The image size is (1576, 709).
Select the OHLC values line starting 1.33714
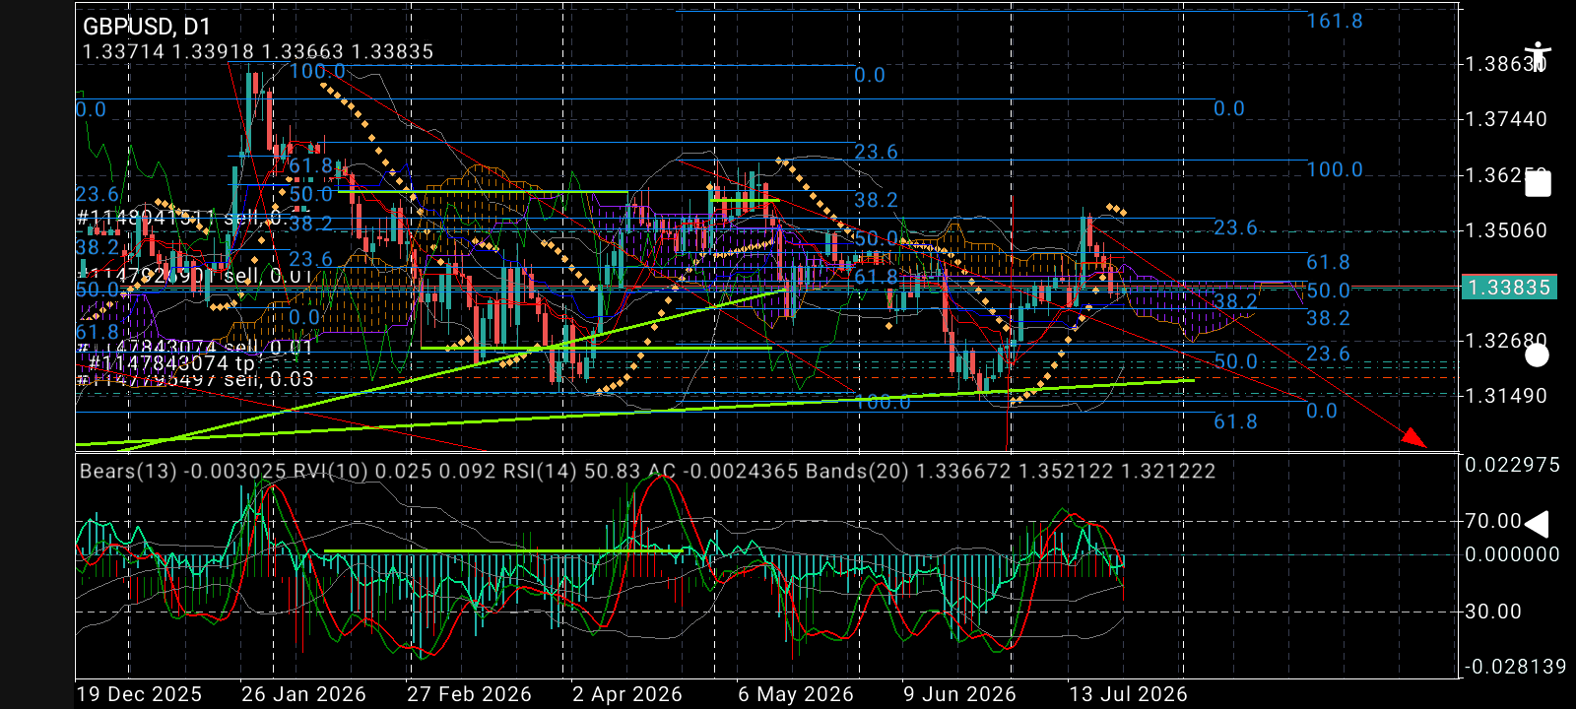257,51
